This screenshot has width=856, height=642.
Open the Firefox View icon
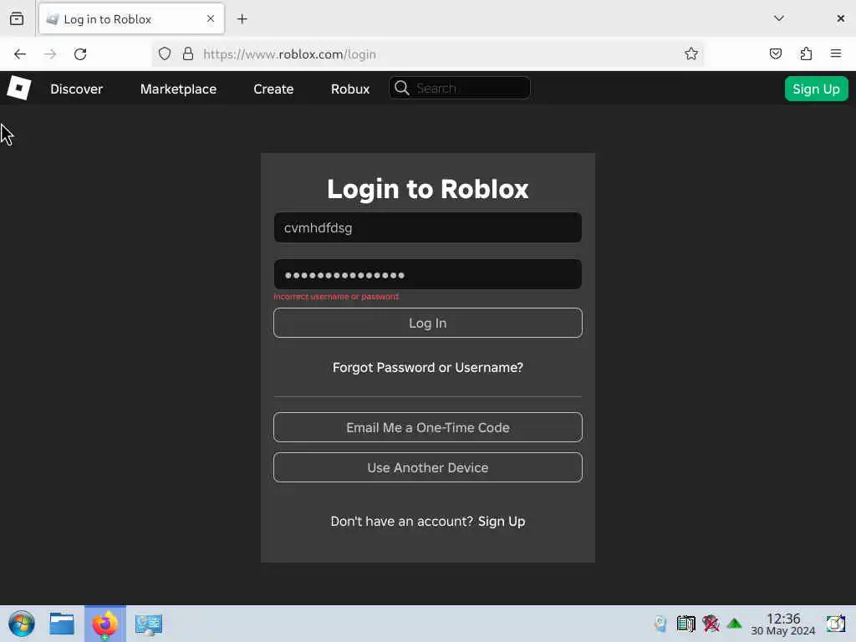pyautogui.click(x=17, y=18)
